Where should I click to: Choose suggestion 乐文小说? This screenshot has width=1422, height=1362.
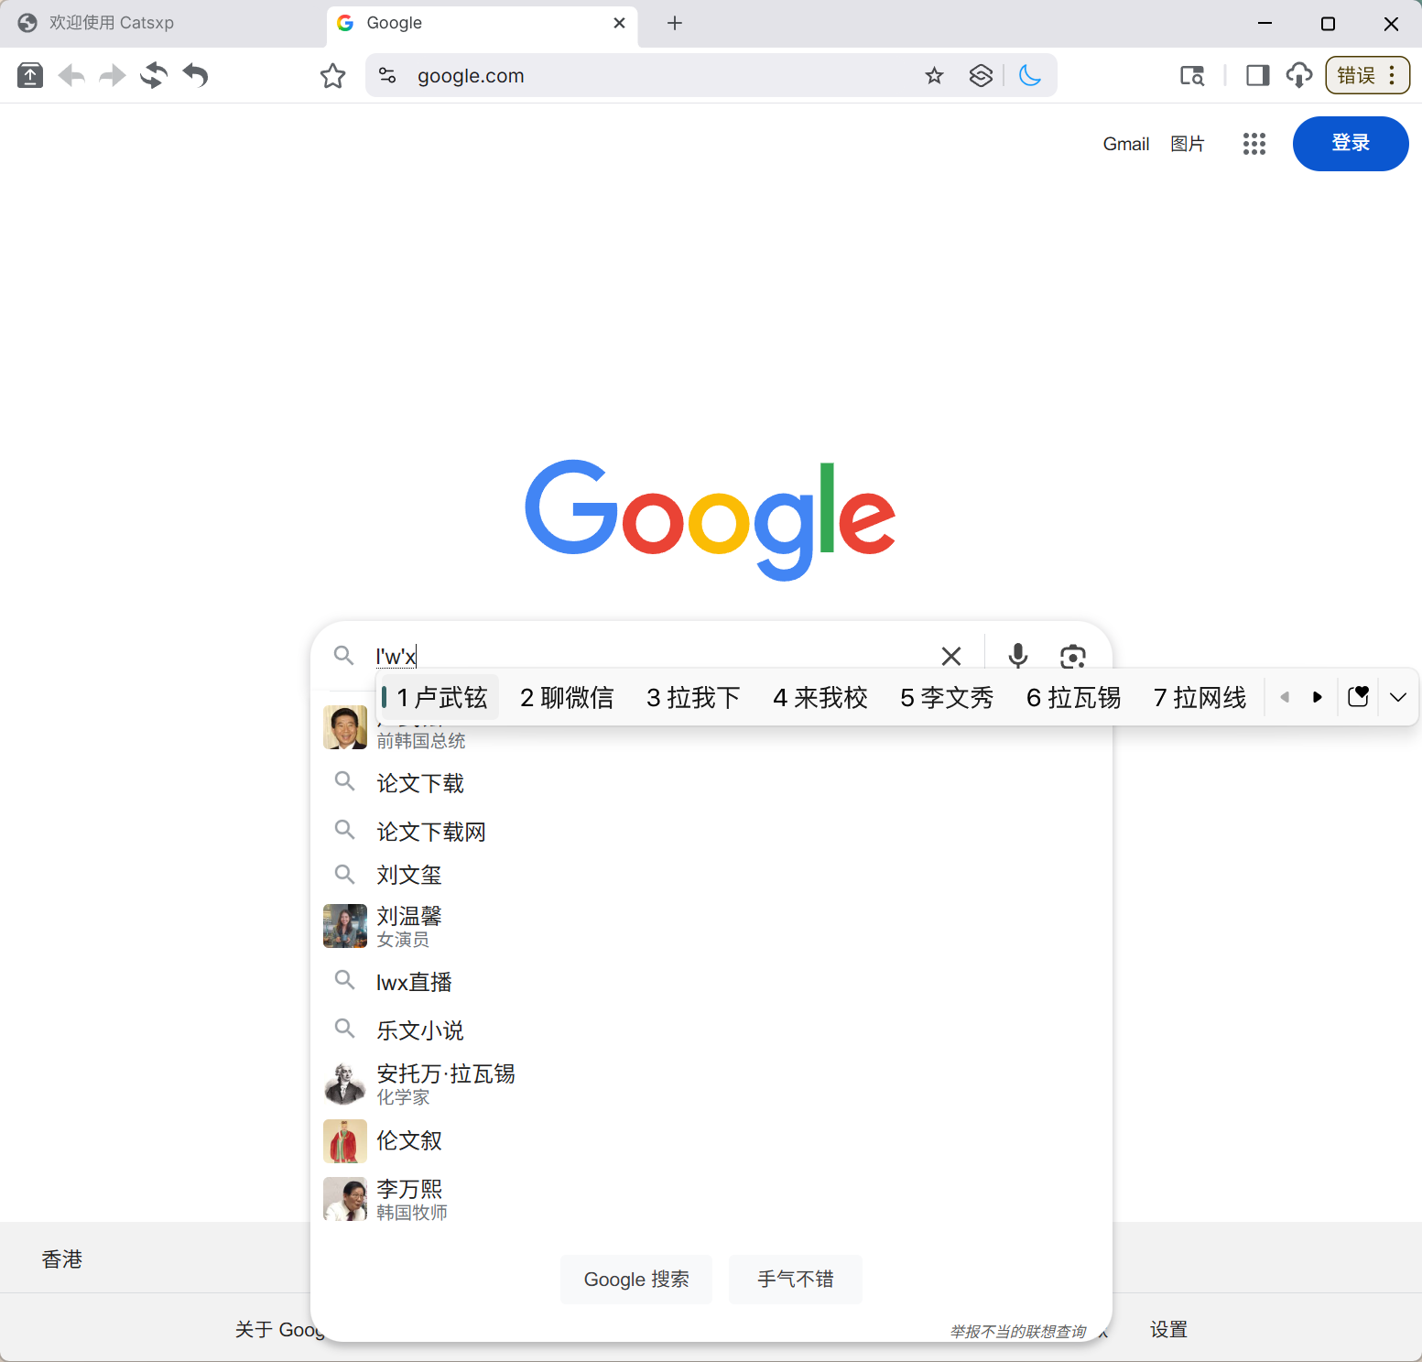(711, 1030)
